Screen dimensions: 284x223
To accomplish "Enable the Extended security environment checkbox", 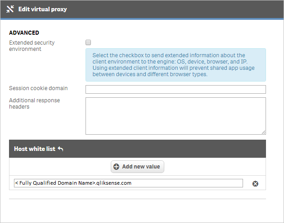I will point(88,42).
